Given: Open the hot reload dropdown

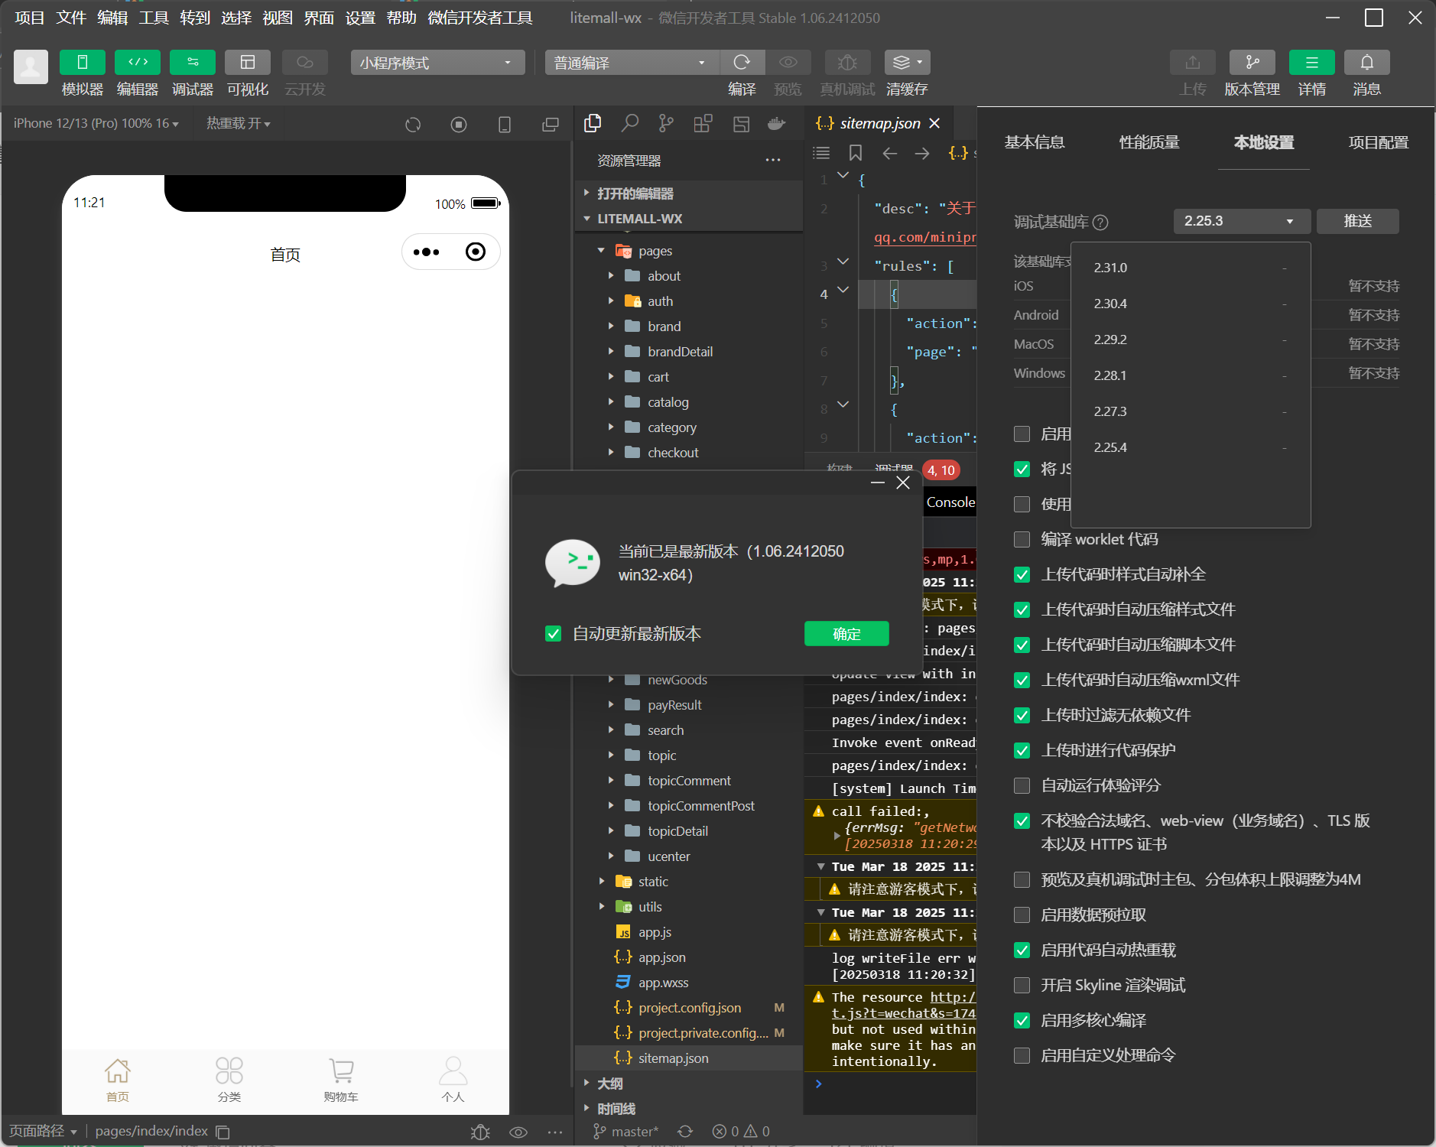Looking at the screenshot, I should point(238,123).
